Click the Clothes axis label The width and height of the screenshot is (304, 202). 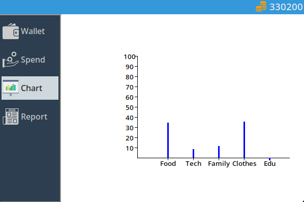[245, 163]
